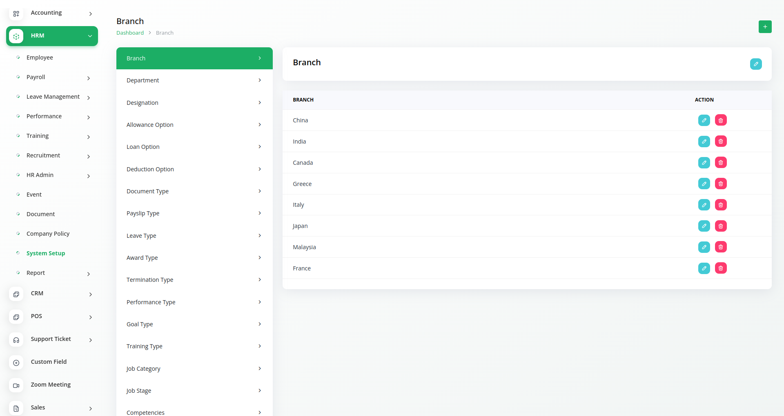Click edit icon in Branch header card
This screenshot has width=784, height=416.
point(755,64)
